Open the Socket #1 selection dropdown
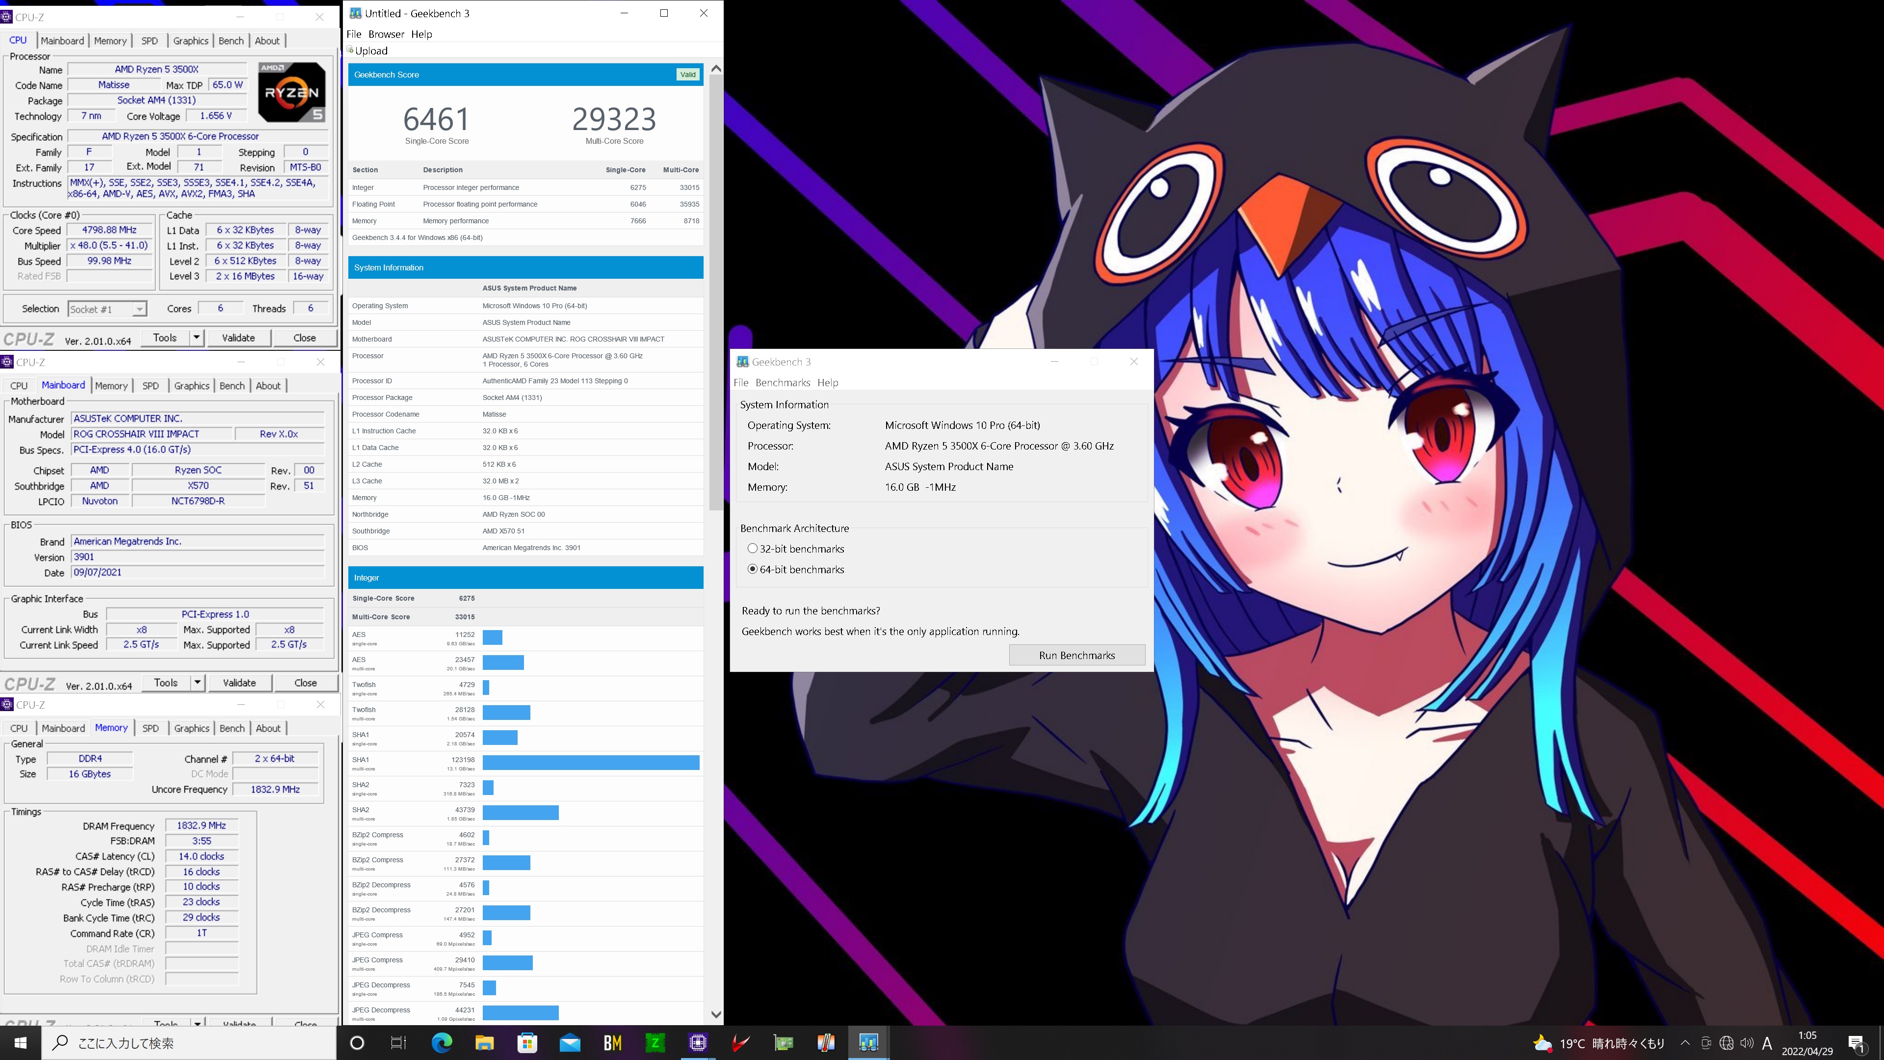 (x=107, y=310)
